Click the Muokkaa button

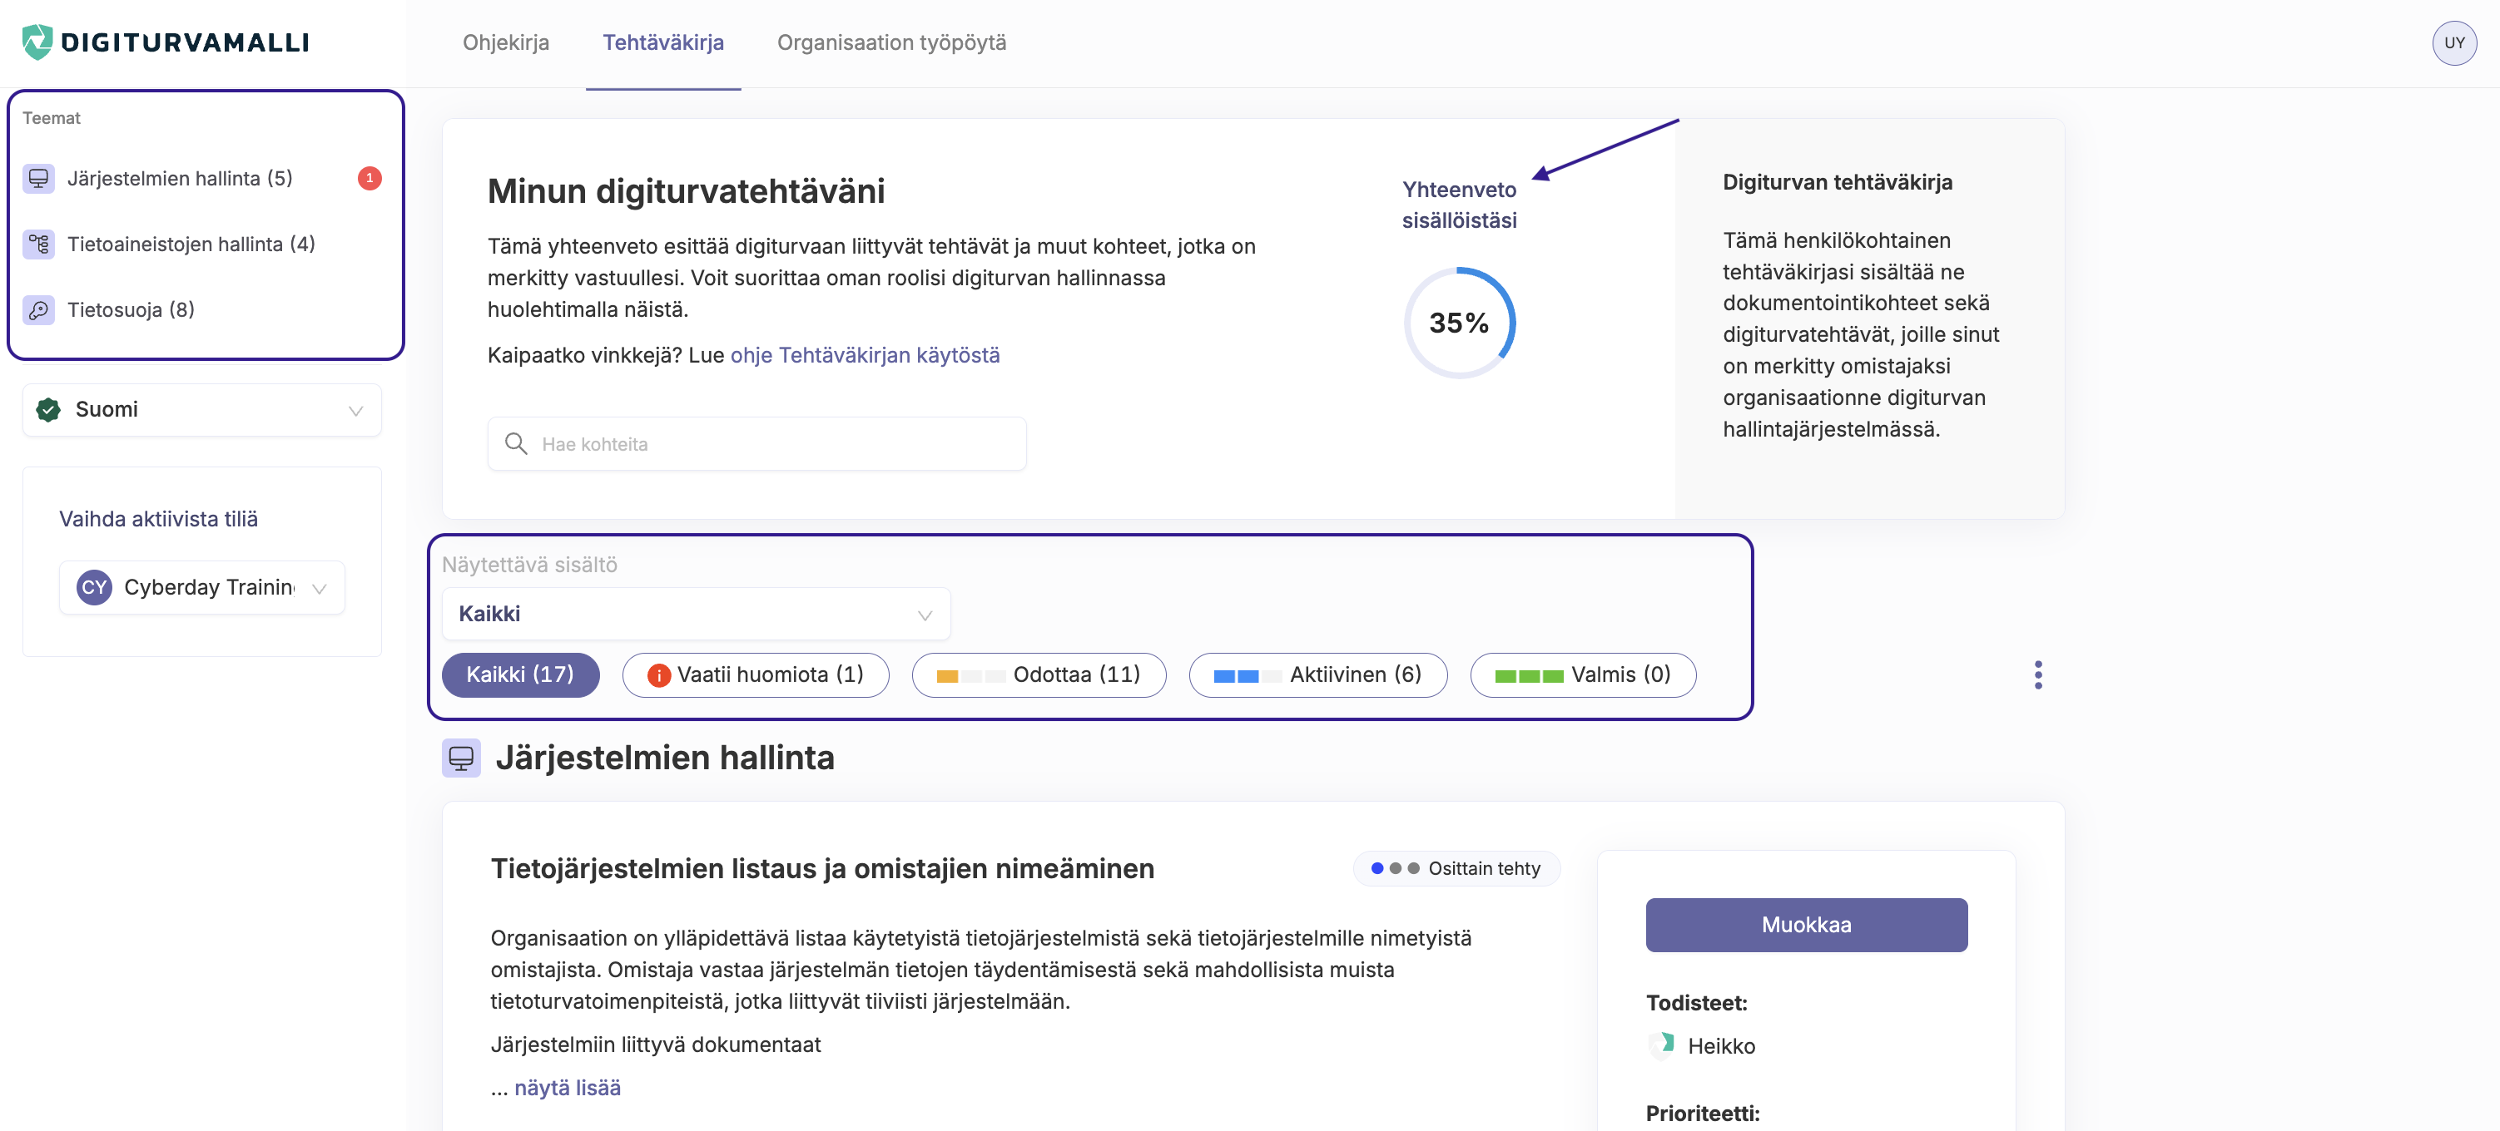pos(1805,925)
